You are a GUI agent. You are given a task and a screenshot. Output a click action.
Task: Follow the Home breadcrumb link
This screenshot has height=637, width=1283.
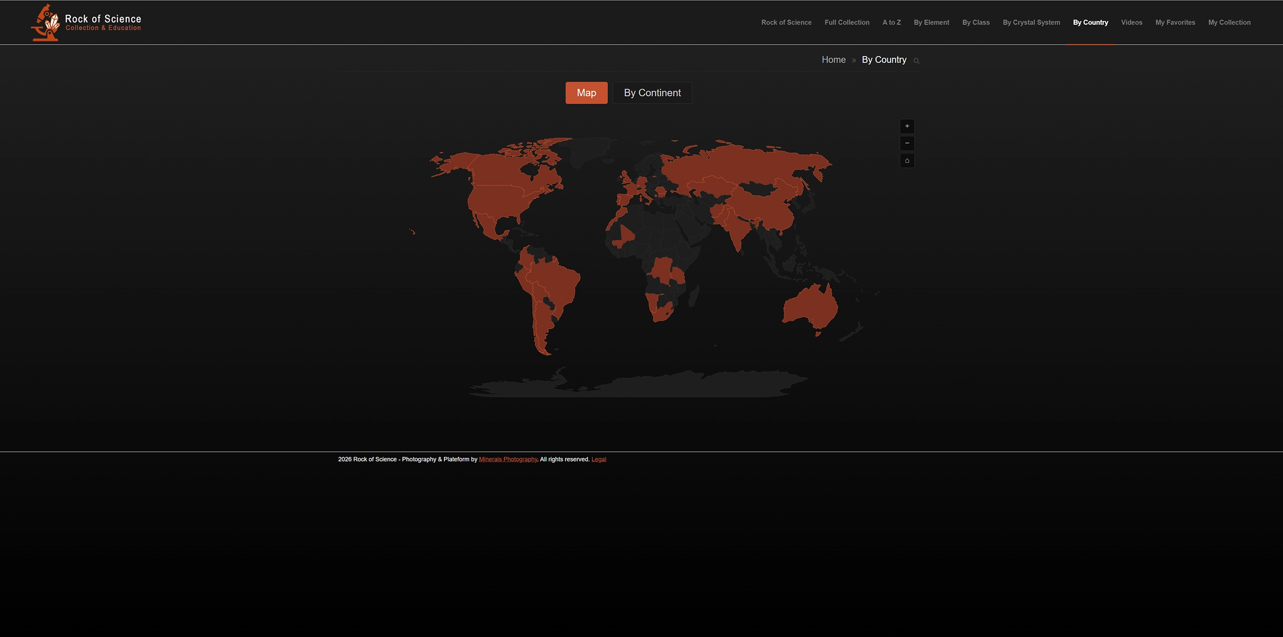tap(833, 60)
